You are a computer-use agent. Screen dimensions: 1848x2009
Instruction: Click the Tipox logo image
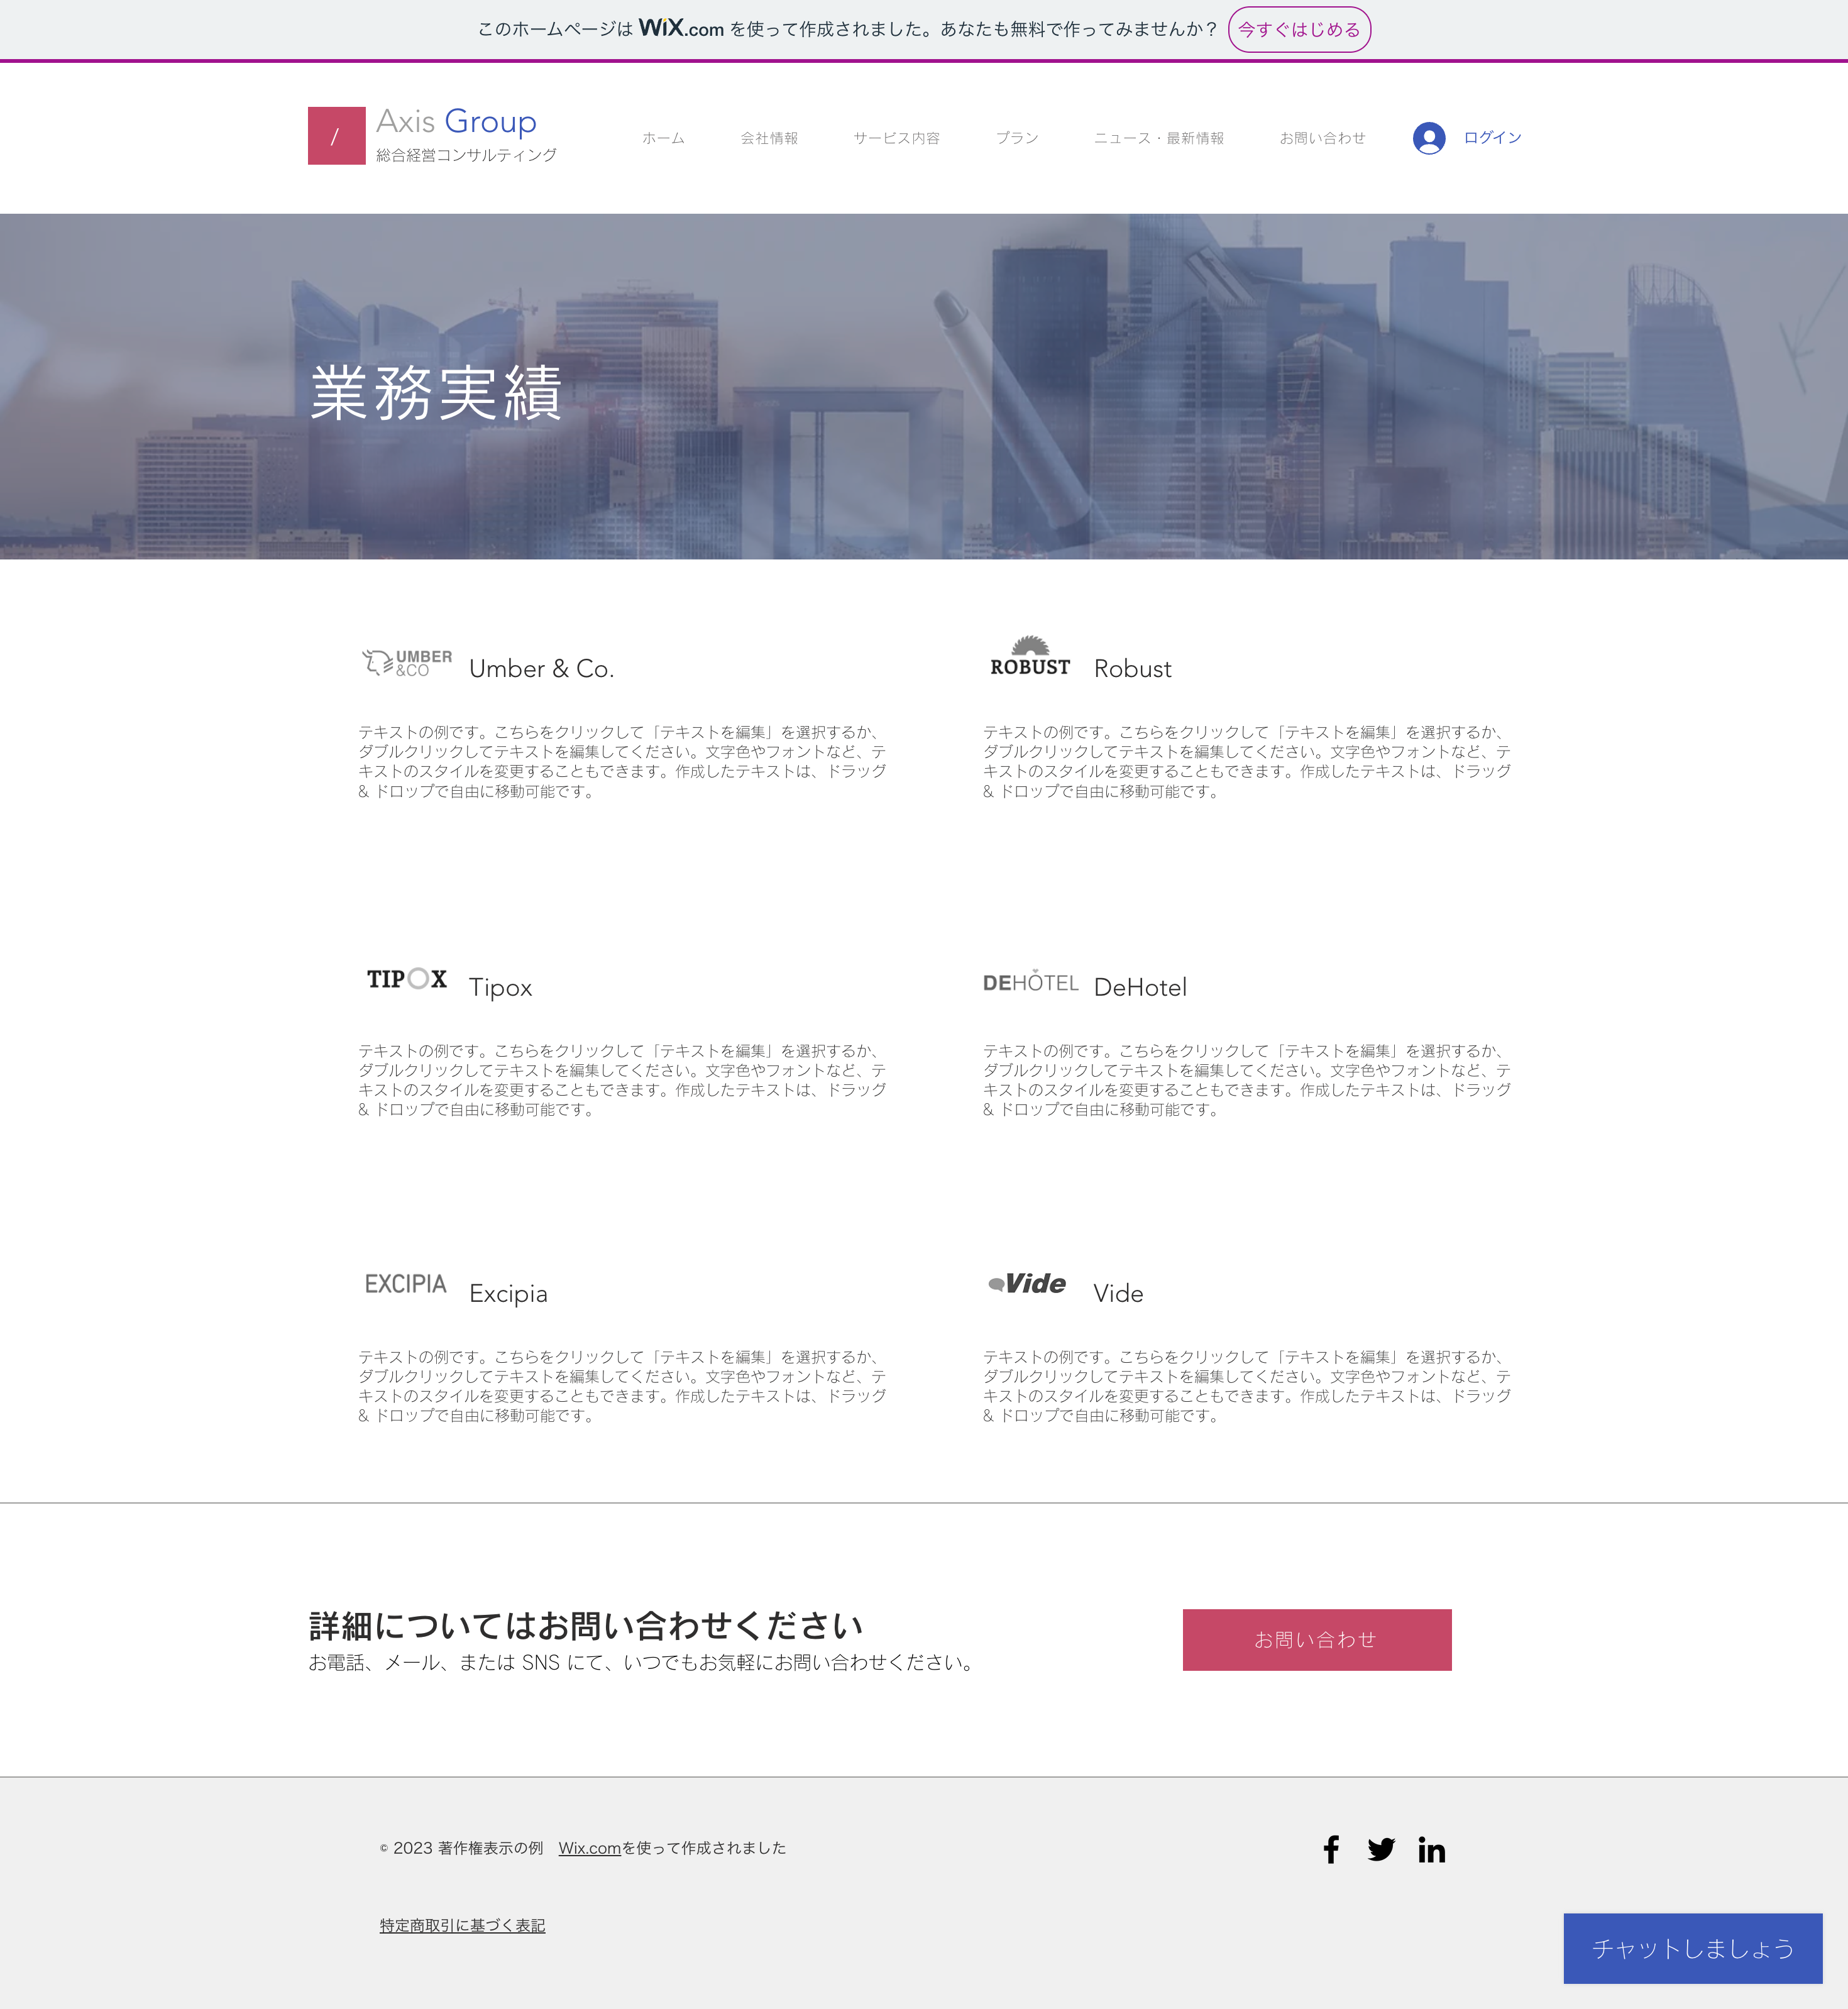tap(406, 979)
